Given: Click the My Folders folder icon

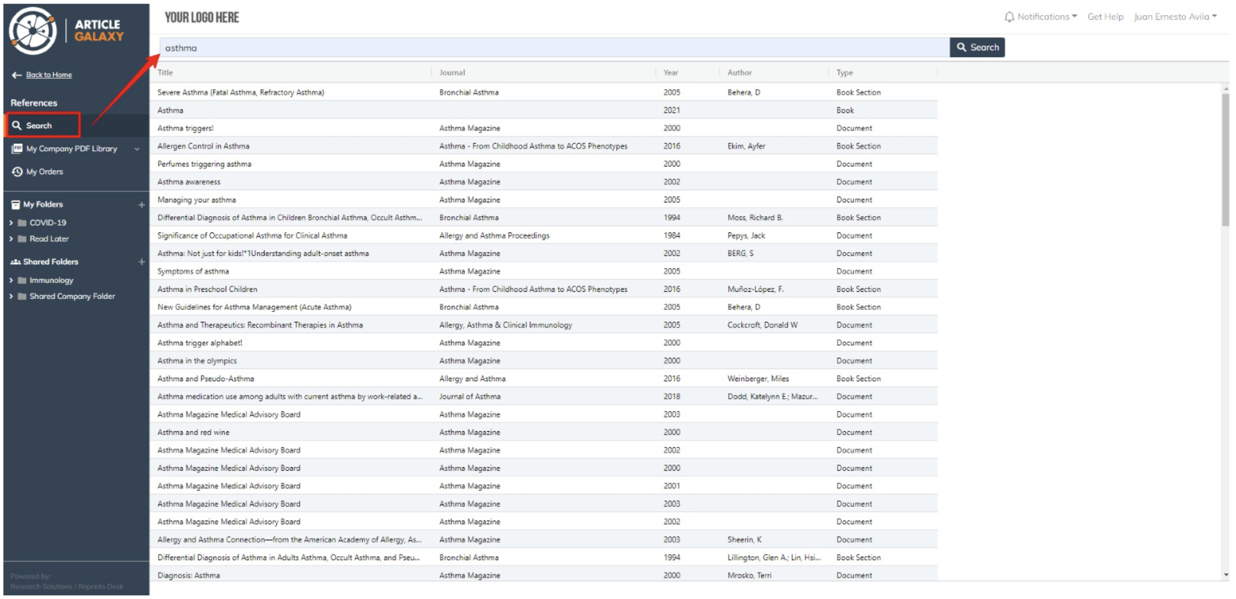Looking at the screenshot, I should tap(16, 204).
